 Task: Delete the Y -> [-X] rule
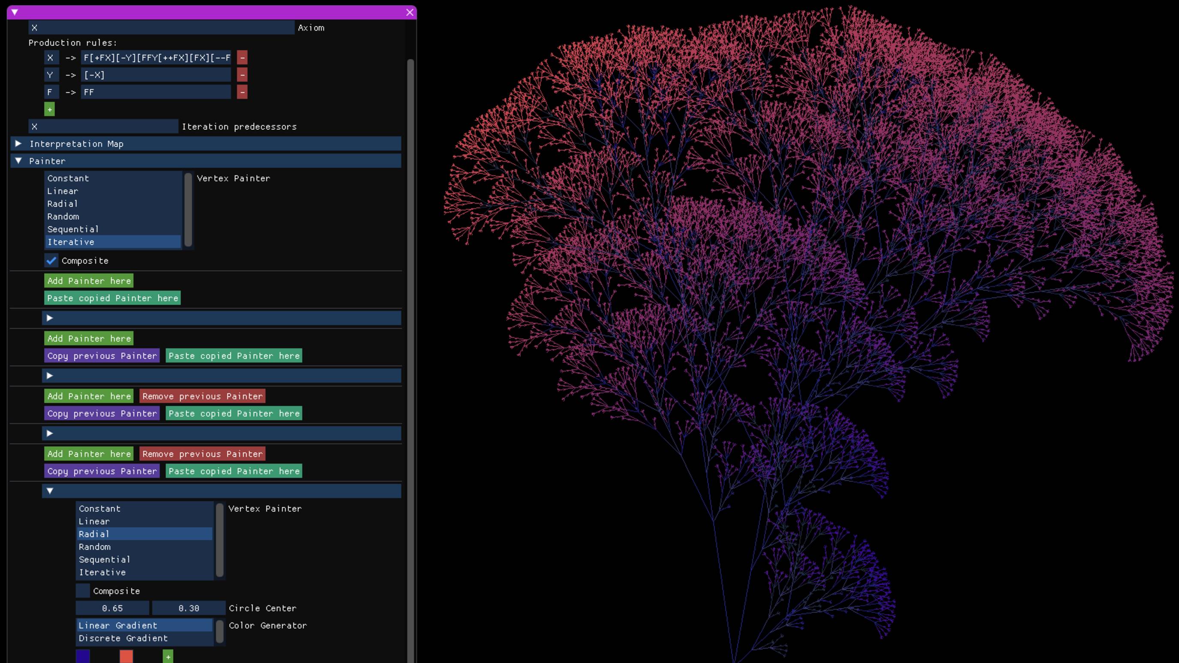click(242, 75)
